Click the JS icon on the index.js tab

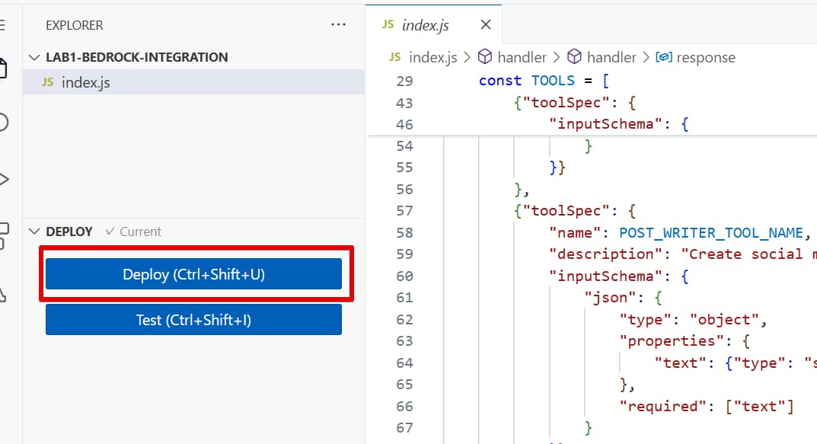pyautogui.click(x=388, y=24)
